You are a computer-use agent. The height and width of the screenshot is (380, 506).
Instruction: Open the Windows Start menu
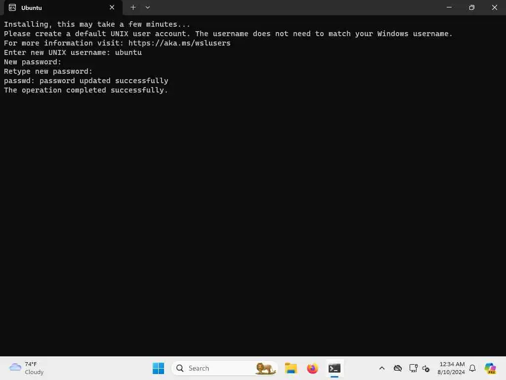tap(158, 368)
